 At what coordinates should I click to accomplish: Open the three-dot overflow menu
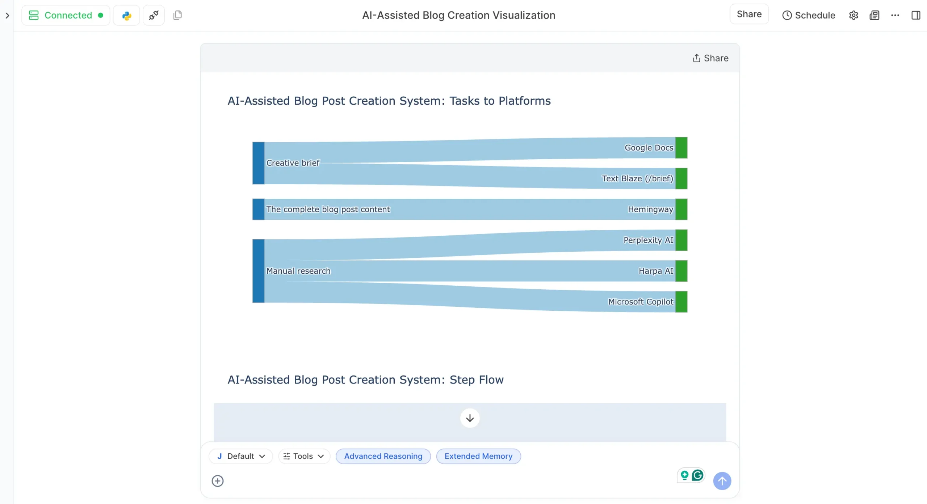[x=895, y=15]
